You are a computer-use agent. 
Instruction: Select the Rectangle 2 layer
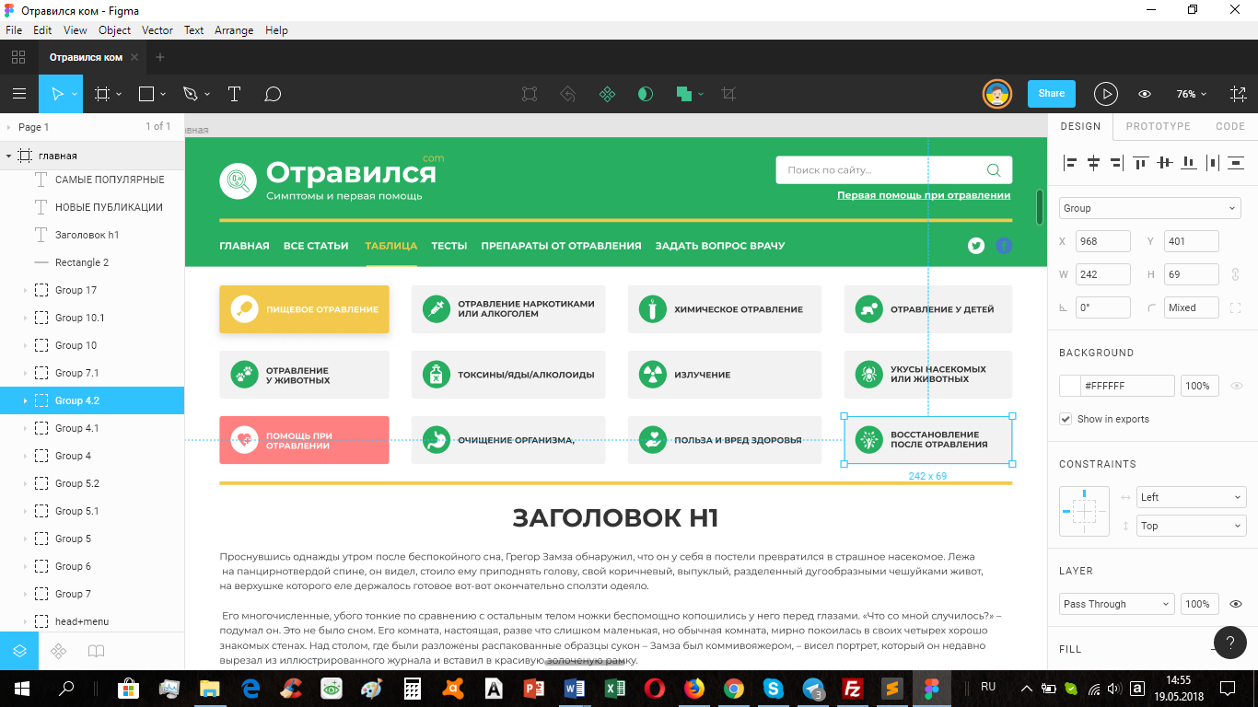[92, 262]
